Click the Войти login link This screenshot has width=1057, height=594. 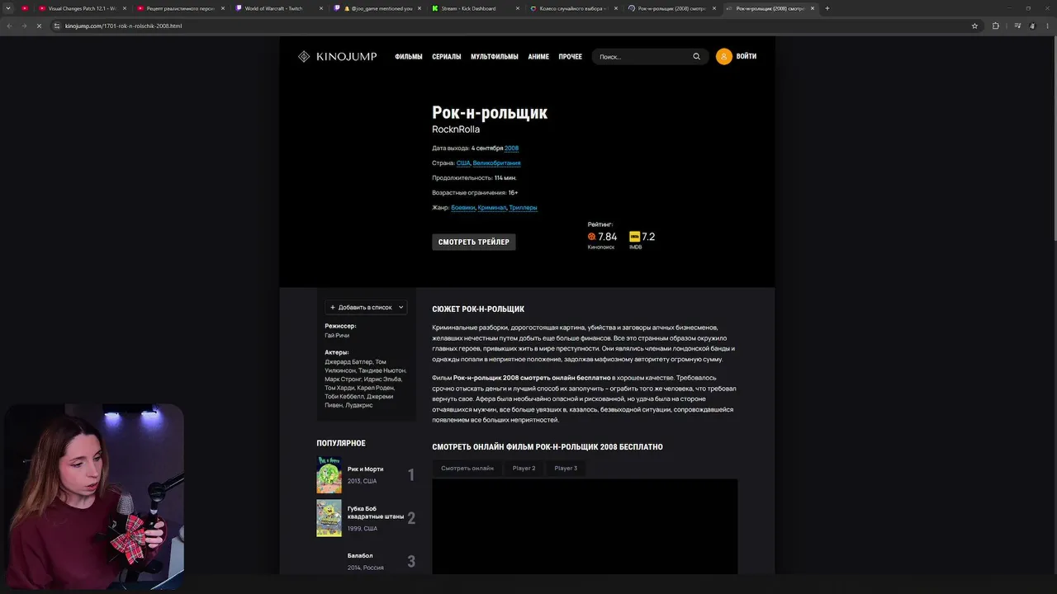click(747, 57)
